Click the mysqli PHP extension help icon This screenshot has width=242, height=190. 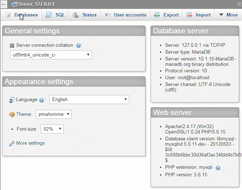tap(218, 168)
